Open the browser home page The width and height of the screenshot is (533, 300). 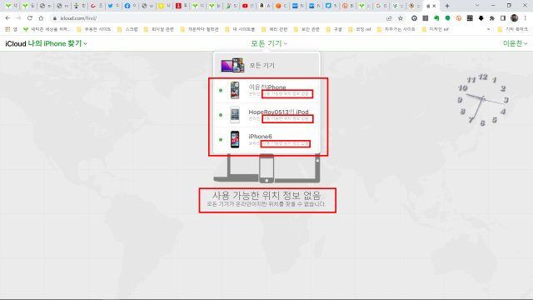pyautogui.click(x=41, y=18)
